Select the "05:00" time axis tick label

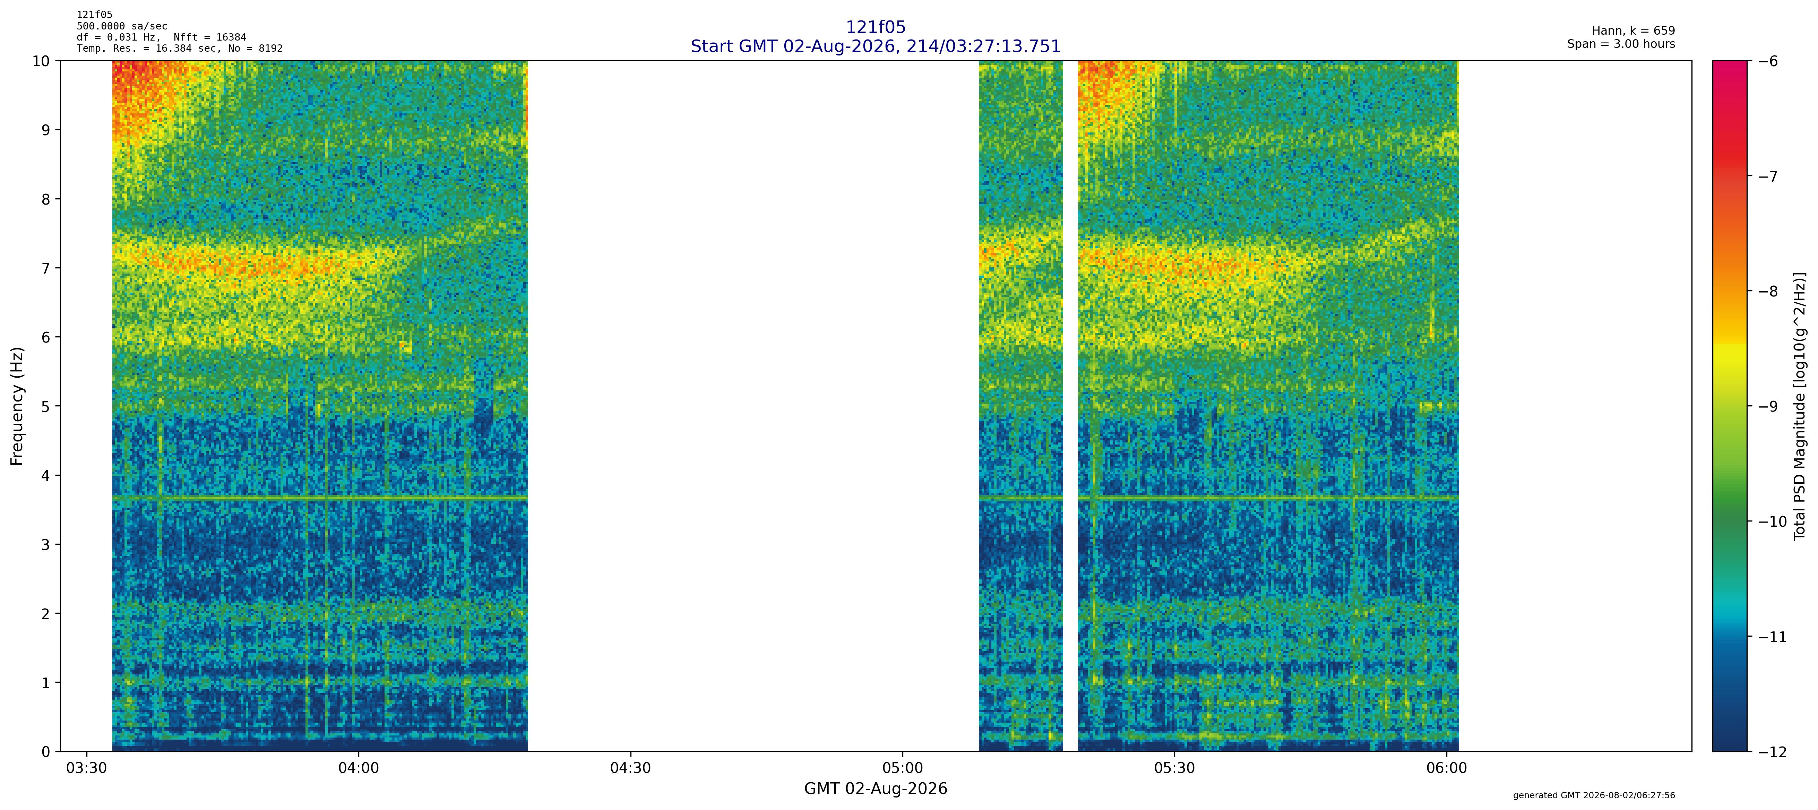coord(903,768)
